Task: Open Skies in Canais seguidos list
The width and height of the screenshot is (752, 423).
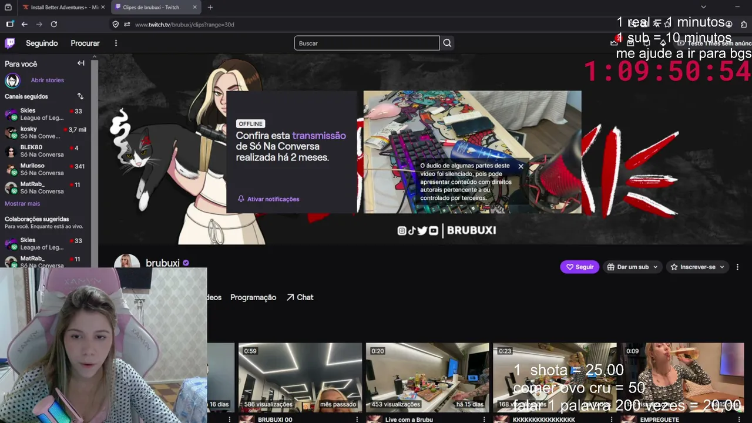Action: coord(45,114)
